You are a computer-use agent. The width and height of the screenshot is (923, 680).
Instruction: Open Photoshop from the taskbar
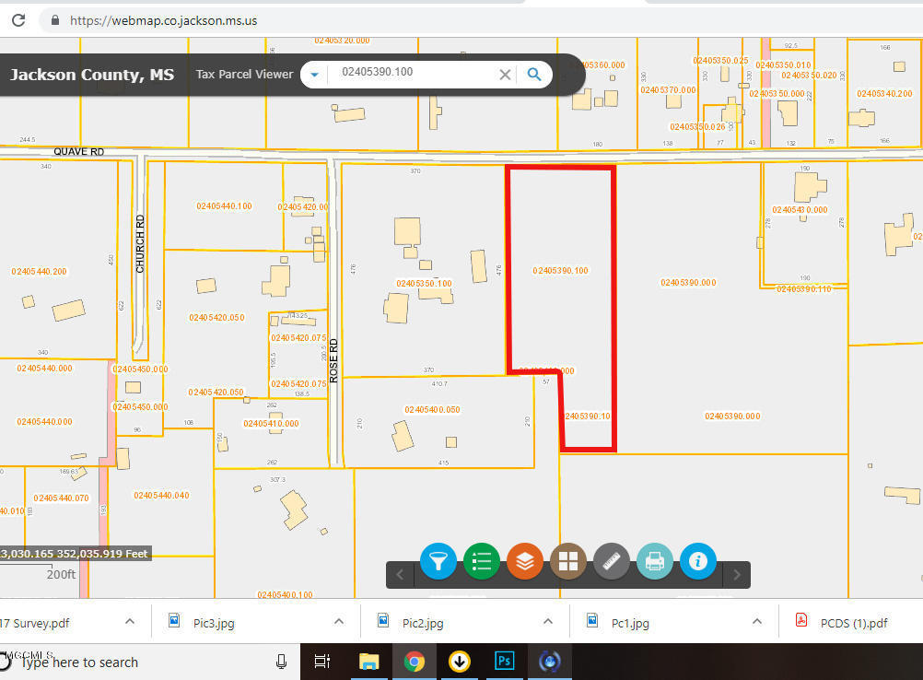coord(505,662)
